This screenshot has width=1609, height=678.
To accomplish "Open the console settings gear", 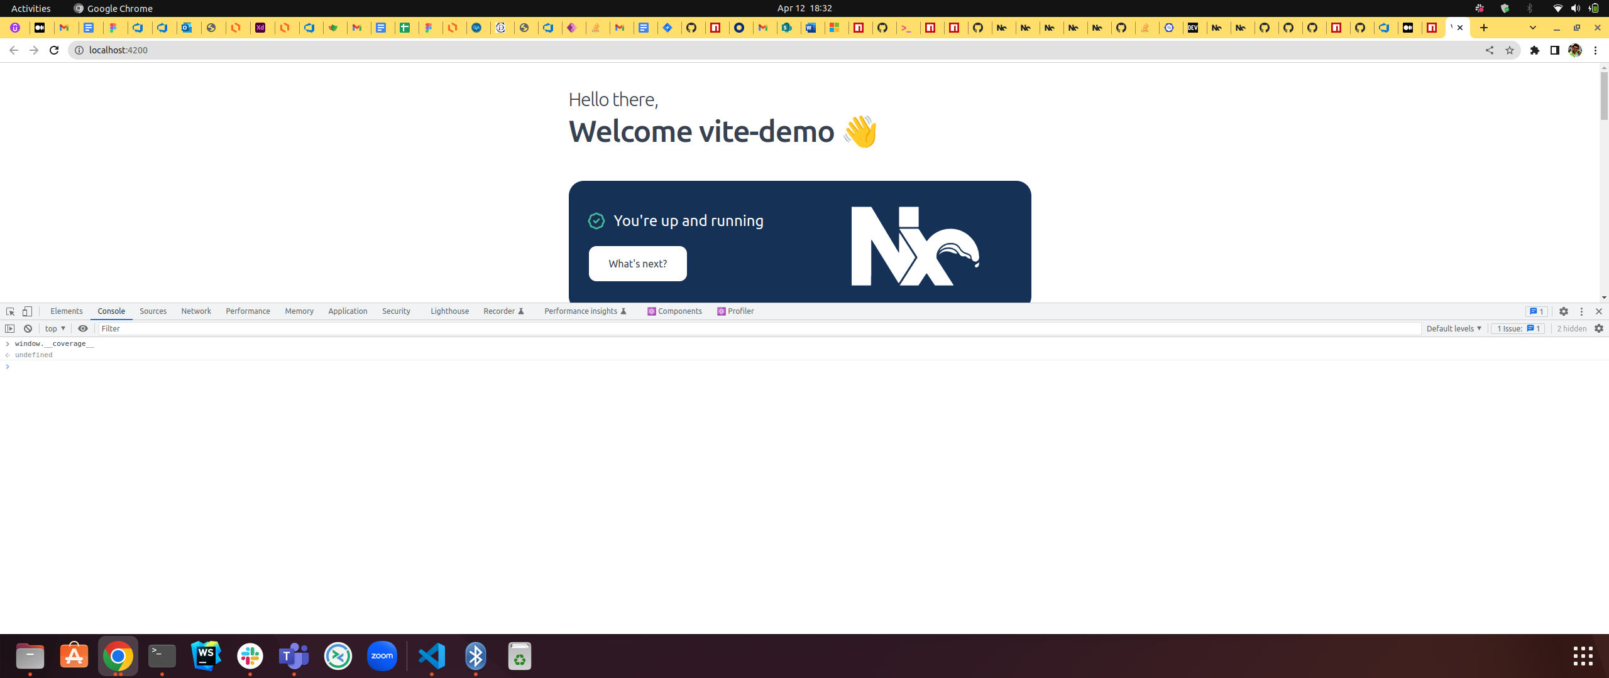I will [1598, 328].
